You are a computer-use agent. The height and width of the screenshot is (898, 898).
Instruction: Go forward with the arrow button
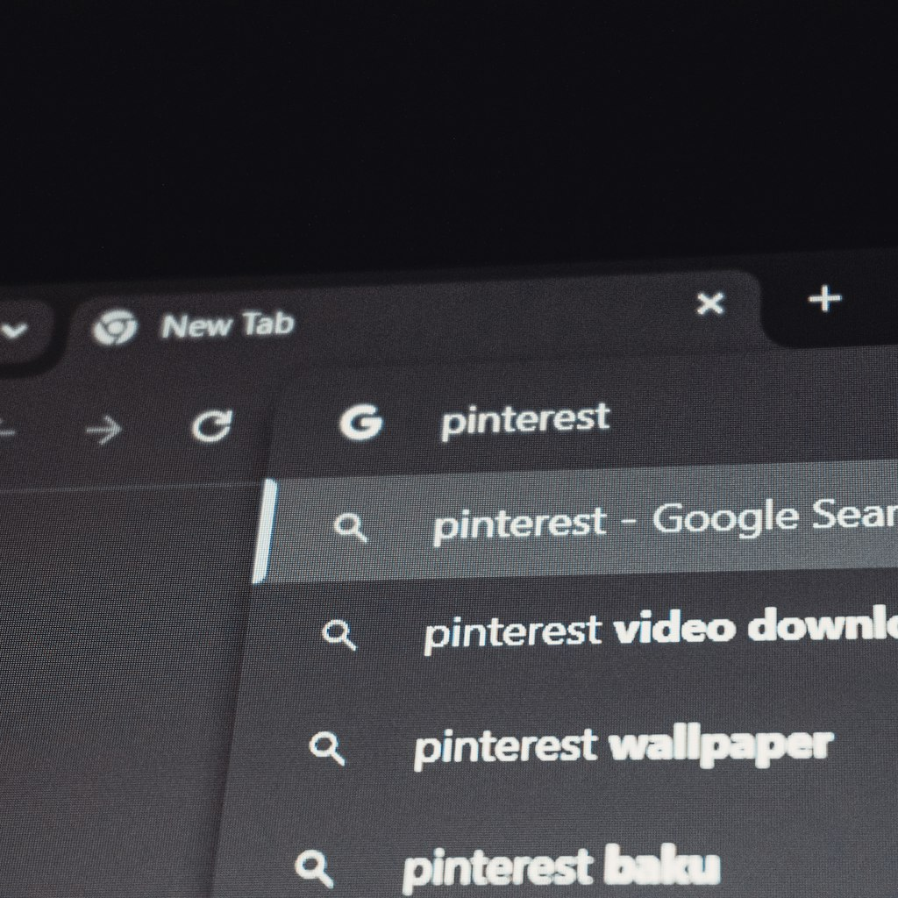(x=104, y=430)
